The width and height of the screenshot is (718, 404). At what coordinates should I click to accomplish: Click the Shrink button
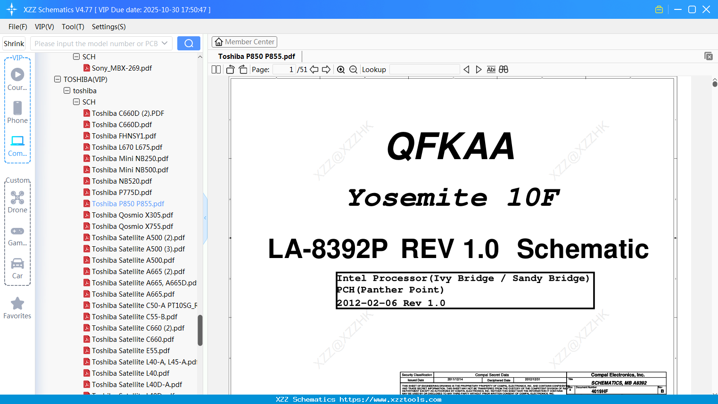(14, 43)
